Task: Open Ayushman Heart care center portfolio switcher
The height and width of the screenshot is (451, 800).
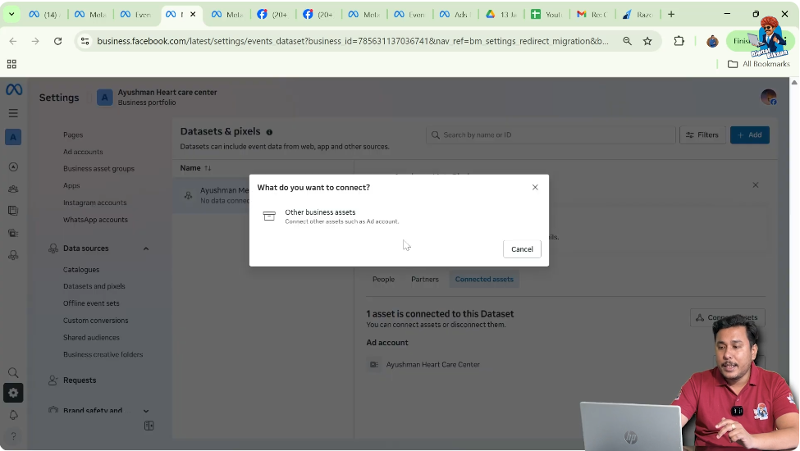Action: tap(158, 97)
